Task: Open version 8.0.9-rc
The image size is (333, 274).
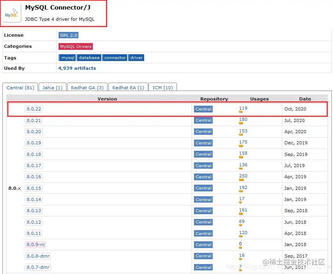Action: [x=35, y=244]
